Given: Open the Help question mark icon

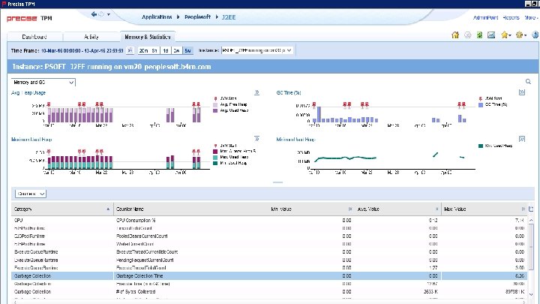Looking at the screenshot, I should [535, 35].
